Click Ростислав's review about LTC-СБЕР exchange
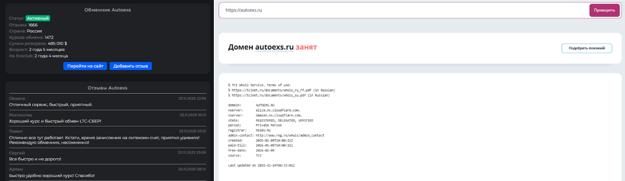 click(55, 121)
